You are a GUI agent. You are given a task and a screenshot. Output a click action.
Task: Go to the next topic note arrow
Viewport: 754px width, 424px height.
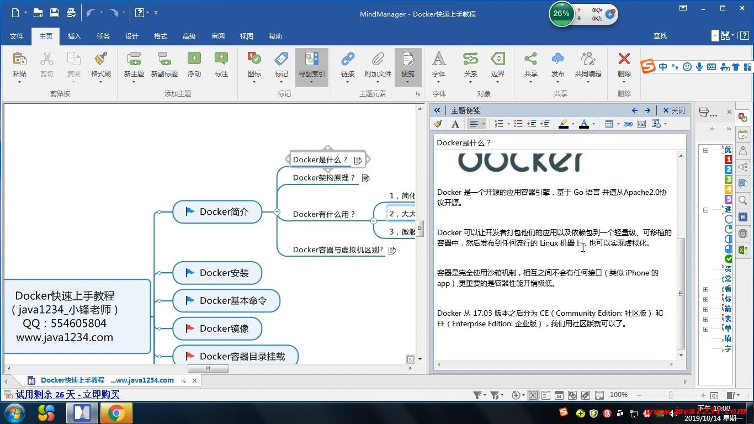click(647, 110)
